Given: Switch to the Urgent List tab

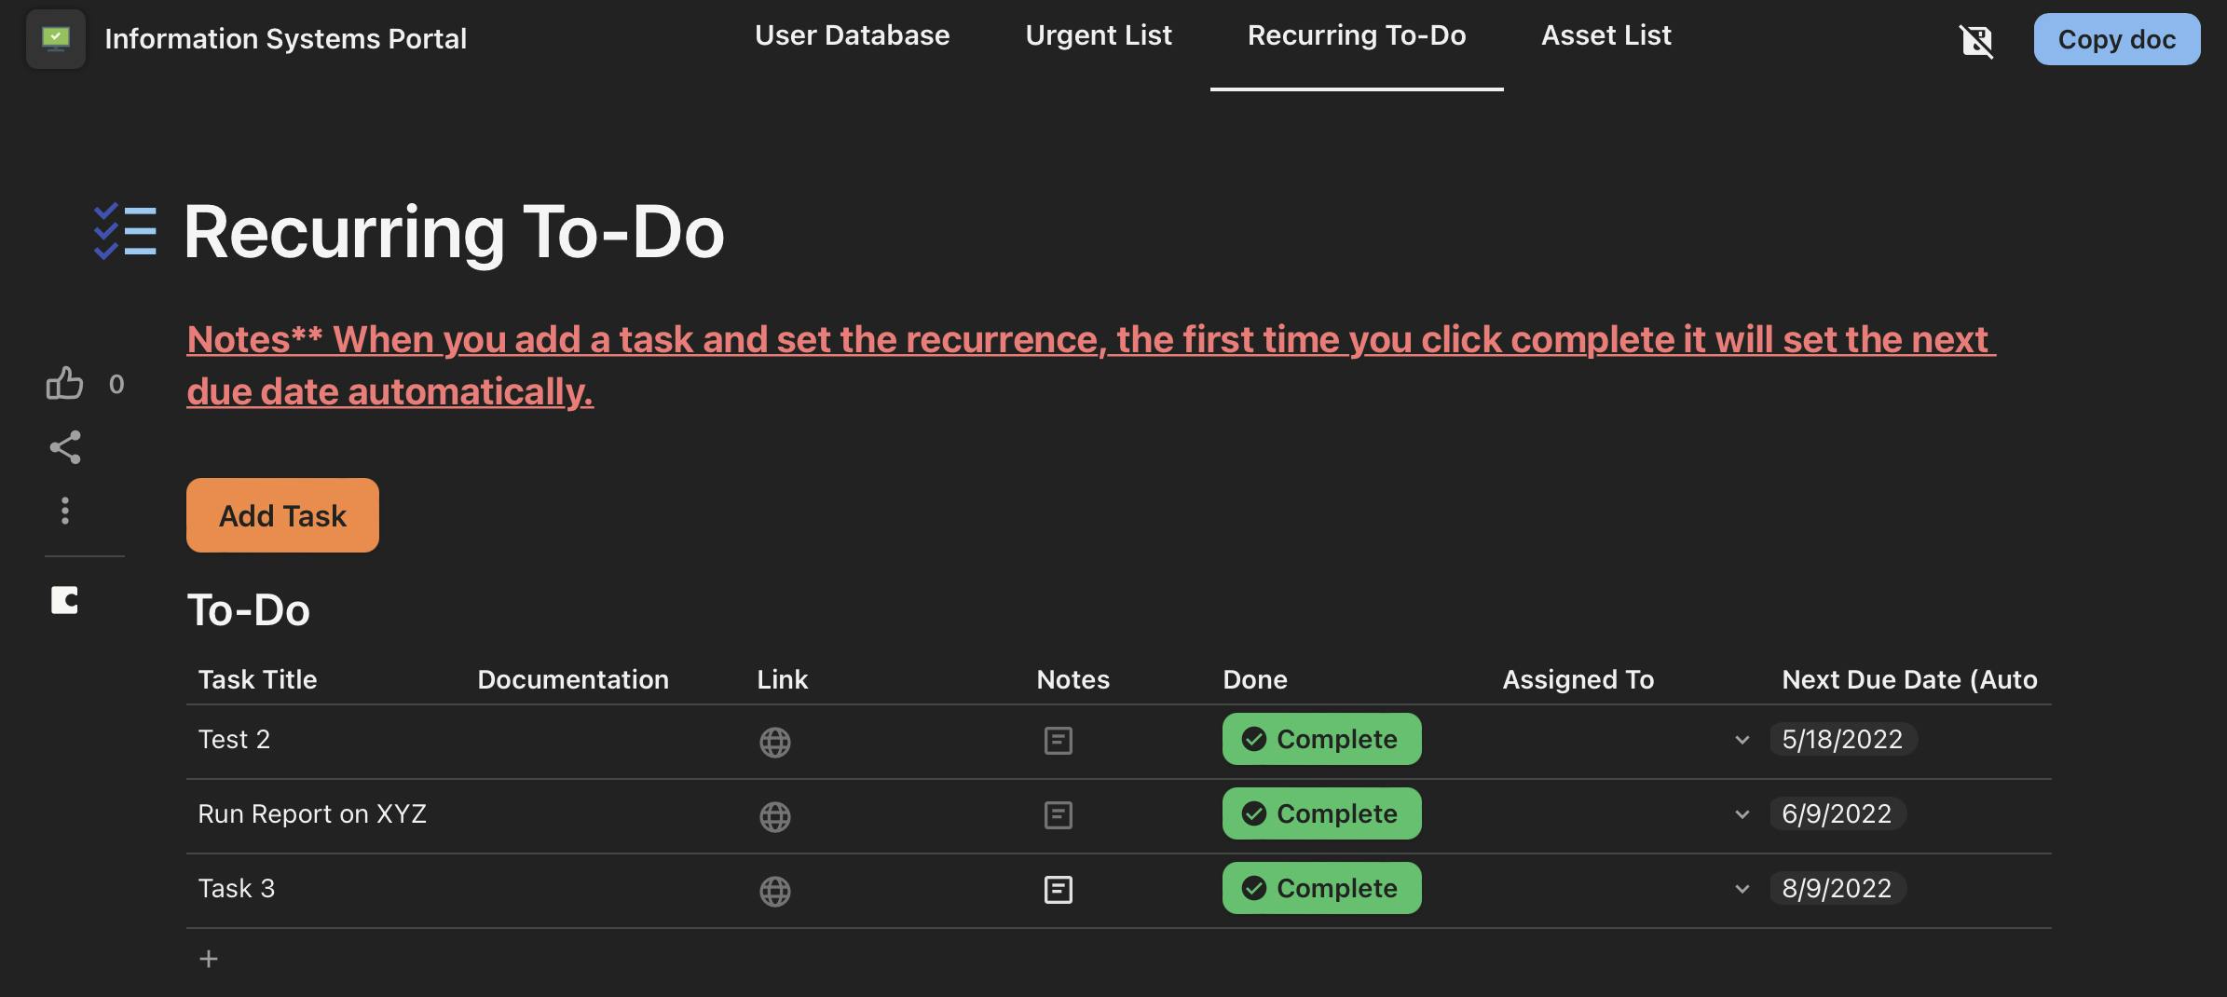Looking at the screenshot, I should [x=1099, y=35].
